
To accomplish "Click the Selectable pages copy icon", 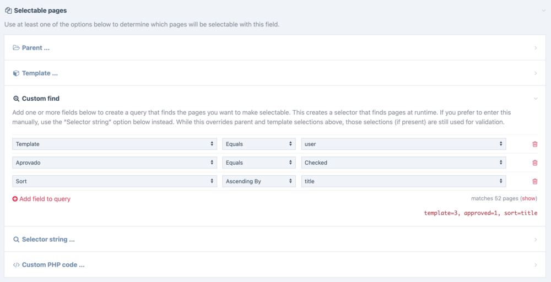I will (x=8, y=10).
